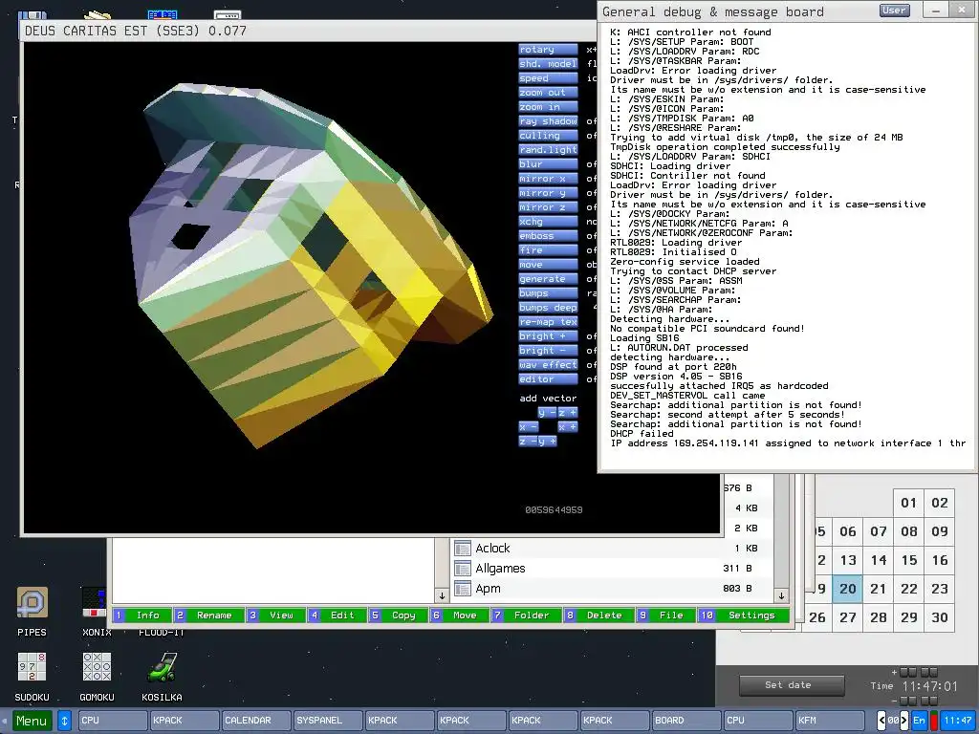Click down arrow of left KFM panel scrollbar
Viewport: 979px width, 734px height.
pos(442,595)
